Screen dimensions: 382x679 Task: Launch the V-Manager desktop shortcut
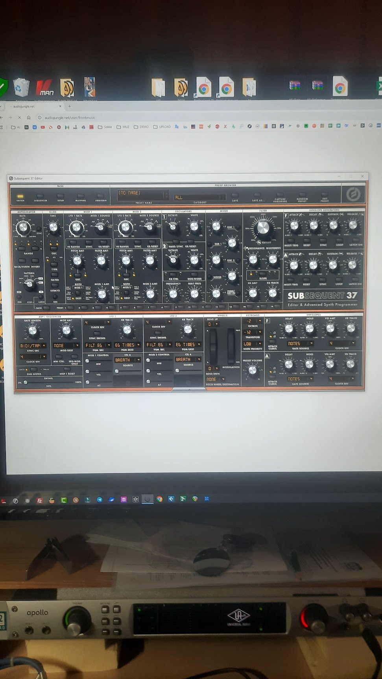pos(44,88)
